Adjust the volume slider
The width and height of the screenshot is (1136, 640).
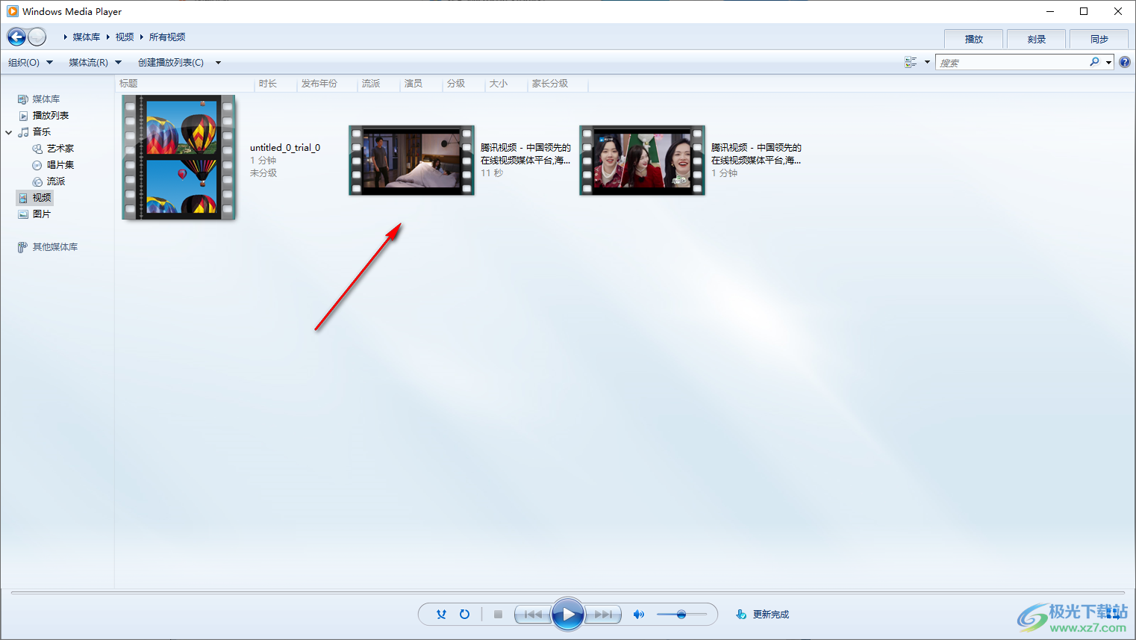[x=681, y=615]
